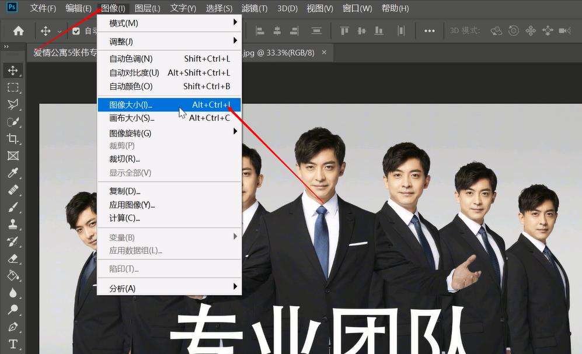
Task: Select the Clone Stamp tool
Action: point(13,223)
